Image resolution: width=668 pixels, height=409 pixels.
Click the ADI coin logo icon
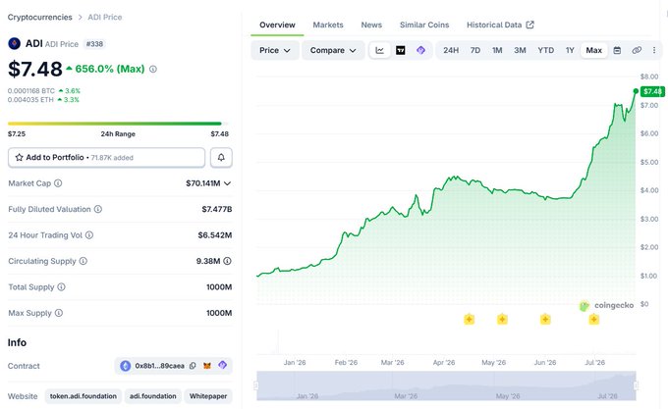click(x=14, y=43)
